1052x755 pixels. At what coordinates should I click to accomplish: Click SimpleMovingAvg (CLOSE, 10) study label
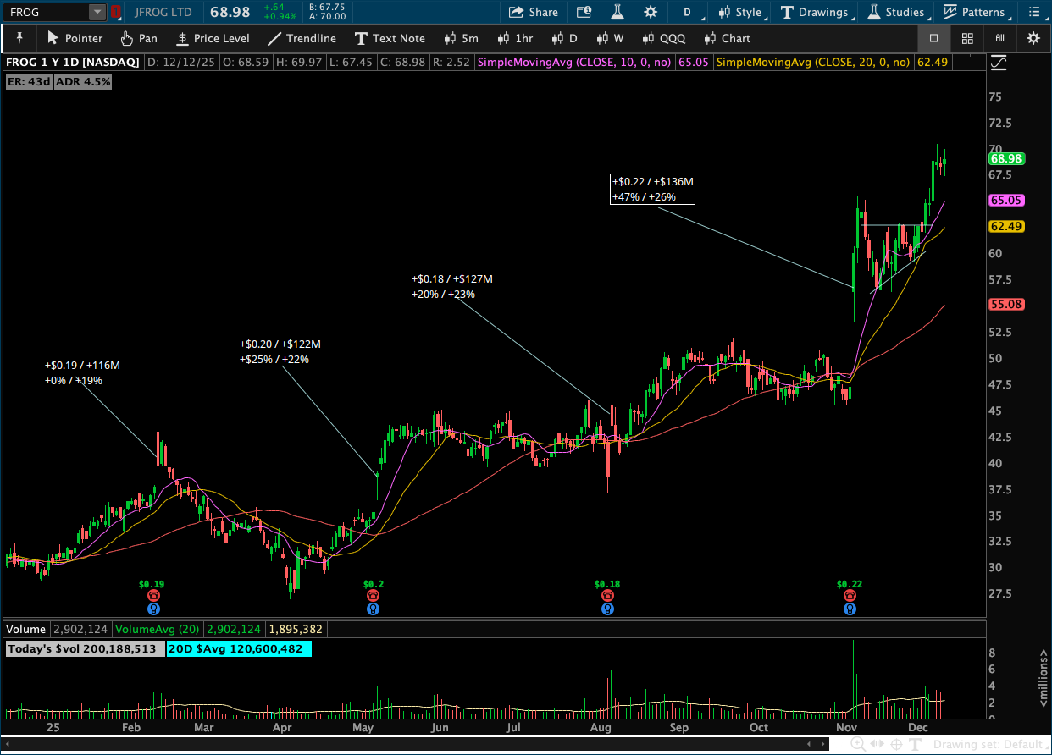click(x=574, y=63)
